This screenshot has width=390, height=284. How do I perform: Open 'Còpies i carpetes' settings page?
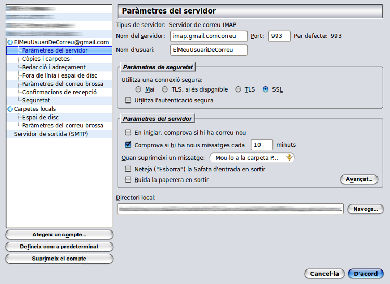pos(46,59)
